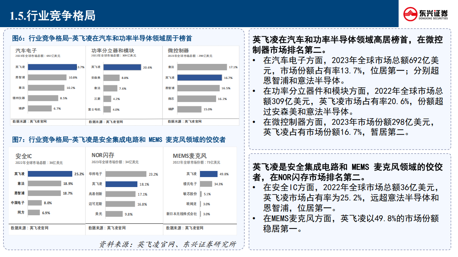The image size is (458, 257).
Task: Select the 汽车电子 chart title
Action: (x=26, y=50)
